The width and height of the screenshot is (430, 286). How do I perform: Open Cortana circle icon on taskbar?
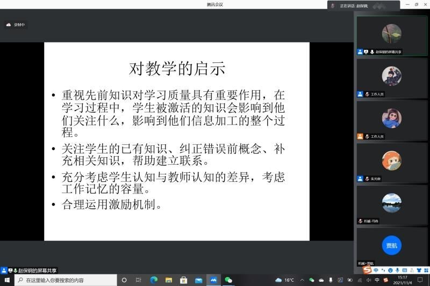point(124,280)
